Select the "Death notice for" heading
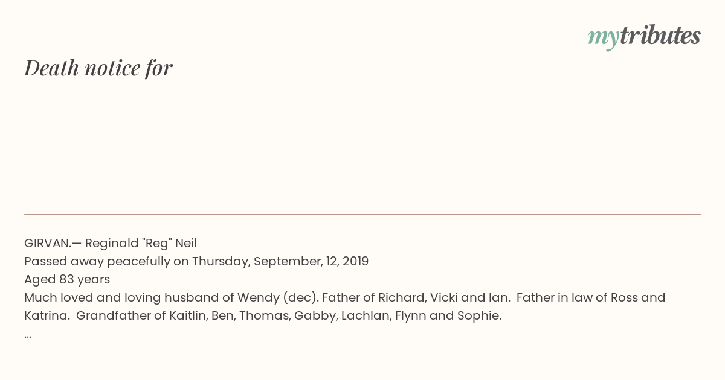This screenshot has height=380, width=725. [x=98, y=68]
